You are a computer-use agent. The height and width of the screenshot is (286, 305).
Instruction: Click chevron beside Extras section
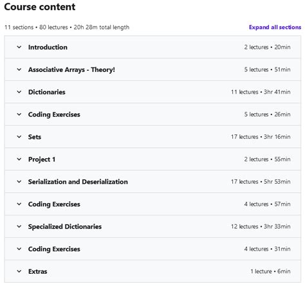[x=19, y=271]
